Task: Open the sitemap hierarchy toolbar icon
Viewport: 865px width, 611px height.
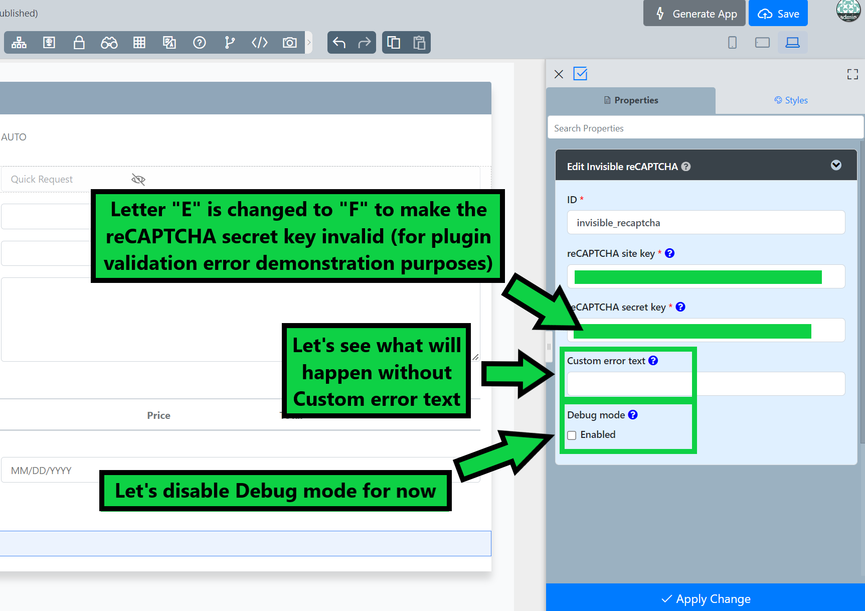Action: coord(19,43)
